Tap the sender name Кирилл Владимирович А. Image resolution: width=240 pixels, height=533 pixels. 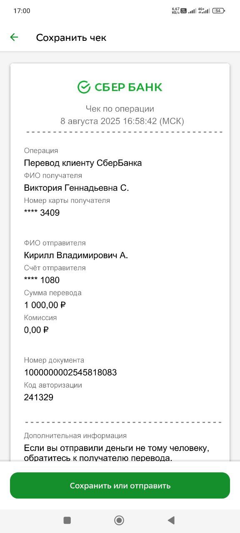(76, 255)
